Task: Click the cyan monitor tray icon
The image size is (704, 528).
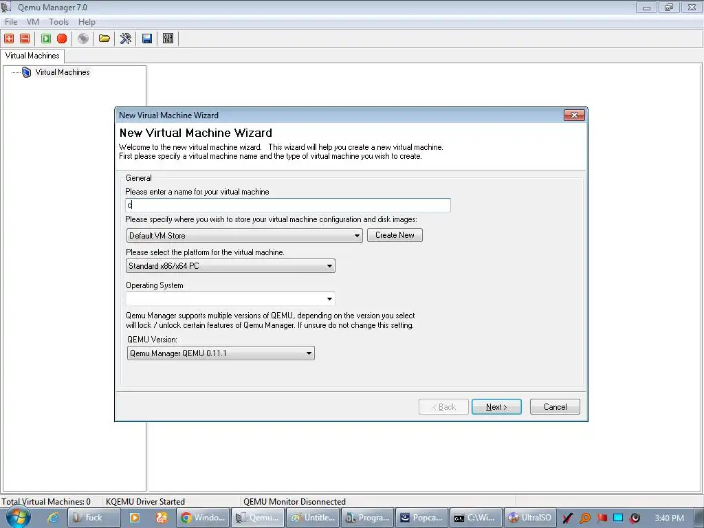Action: tap(618, 518)
